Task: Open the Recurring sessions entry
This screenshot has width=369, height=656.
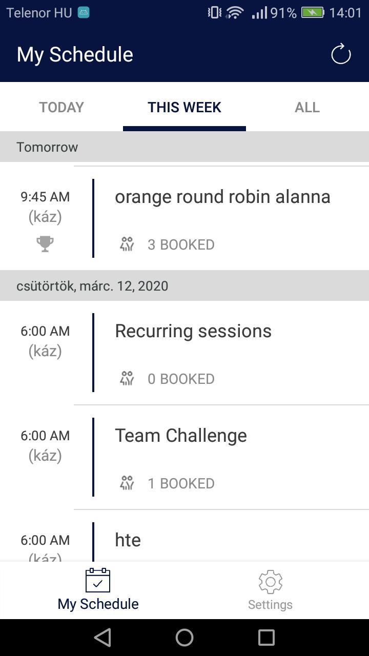Action: click(x=193, y=331)
